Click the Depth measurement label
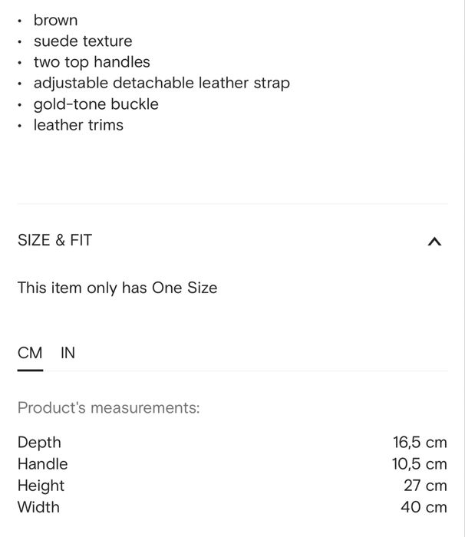The width and height of the screenshot is (465, 537). [39, 443]
